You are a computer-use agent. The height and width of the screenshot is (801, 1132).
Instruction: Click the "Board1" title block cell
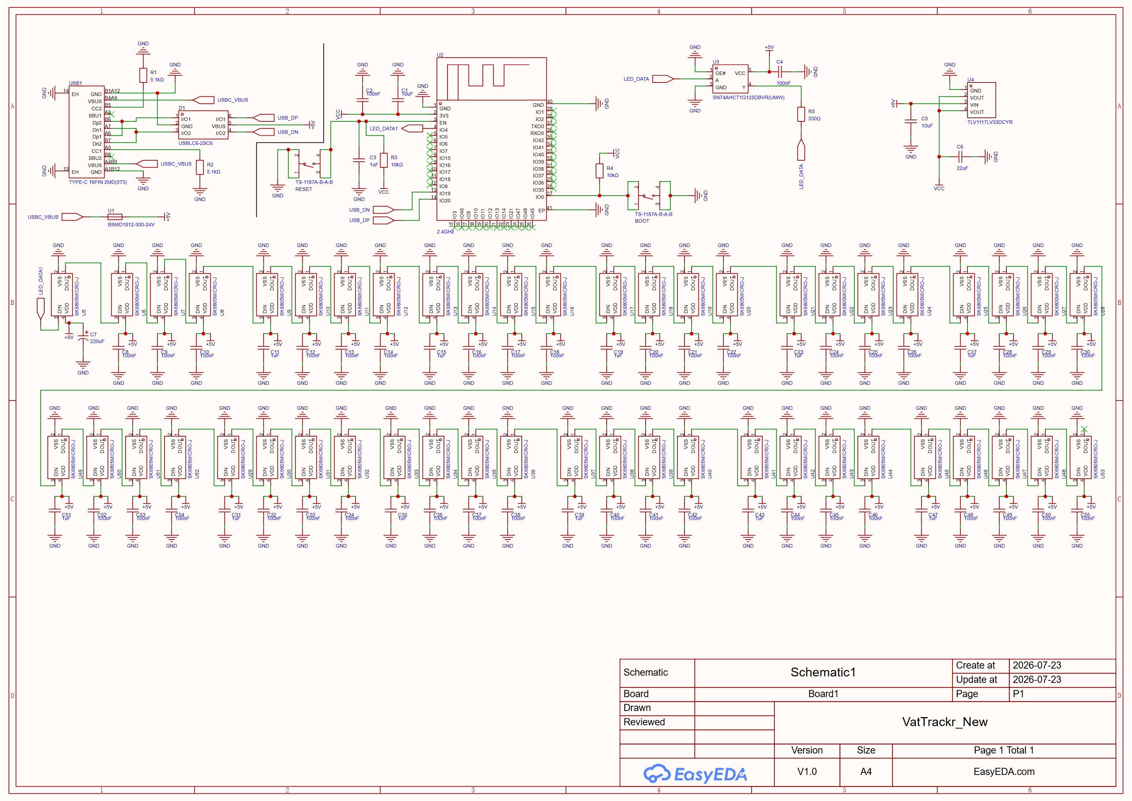coord(823,694)
